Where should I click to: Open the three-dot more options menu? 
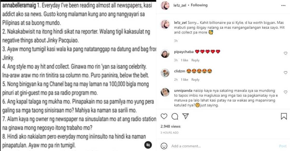[283, 5]
